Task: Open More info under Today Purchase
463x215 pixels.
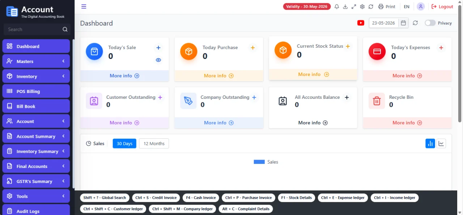Action: coord(219,76)
